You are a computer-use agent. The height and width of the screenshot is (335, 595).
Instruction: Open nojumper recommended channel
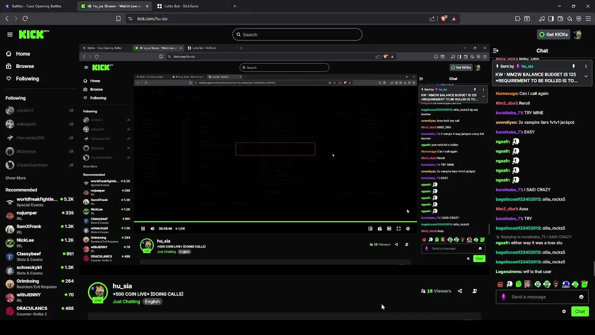[x=40, y=215]
